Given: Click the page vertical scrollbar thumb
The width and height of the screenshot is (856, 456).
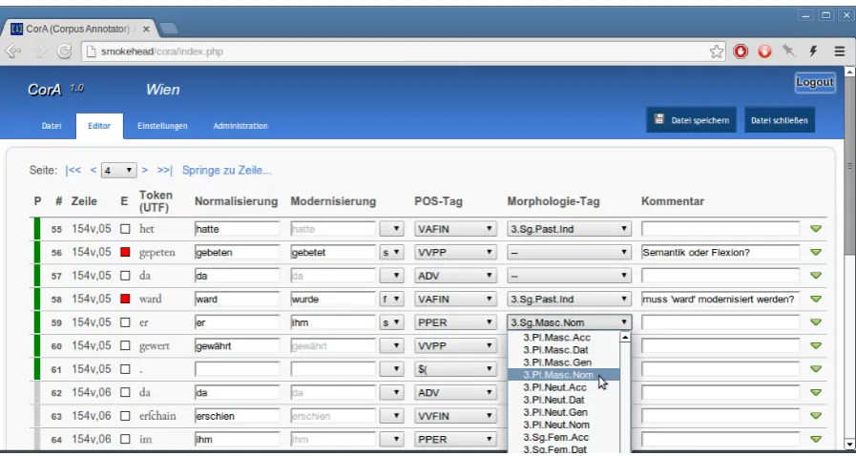Looking at the screenshot, I should [849, 164].
